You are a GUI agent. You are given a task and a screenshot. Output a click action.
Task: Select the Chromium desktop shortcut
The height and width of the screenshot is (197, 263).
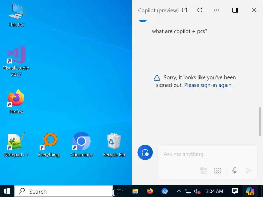coord(81,145)
